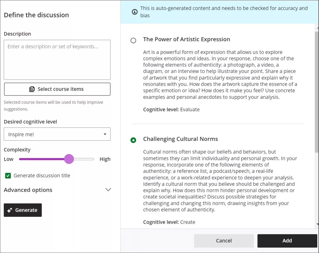Screen dimensions: 319x253
Task: Click the Cancel button
Action: [224, 241]
